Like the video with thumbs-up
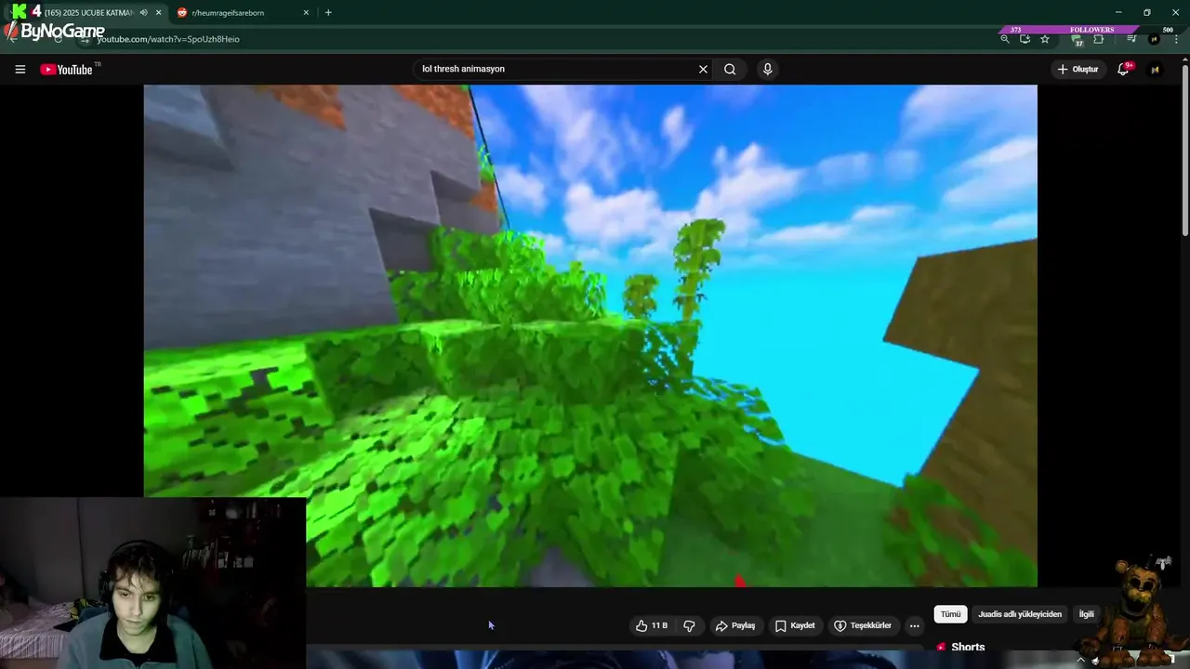 (651, 625)
